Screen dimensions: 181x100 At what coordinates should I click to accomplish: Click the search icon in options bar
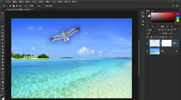[x=173, y=6]
